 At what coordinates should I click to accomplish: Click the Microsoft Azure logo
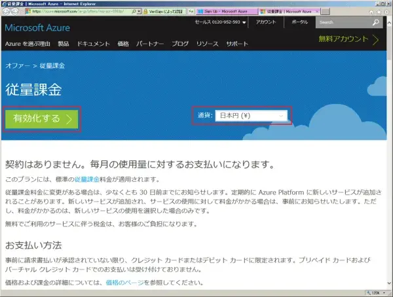[x=37, y=27]
